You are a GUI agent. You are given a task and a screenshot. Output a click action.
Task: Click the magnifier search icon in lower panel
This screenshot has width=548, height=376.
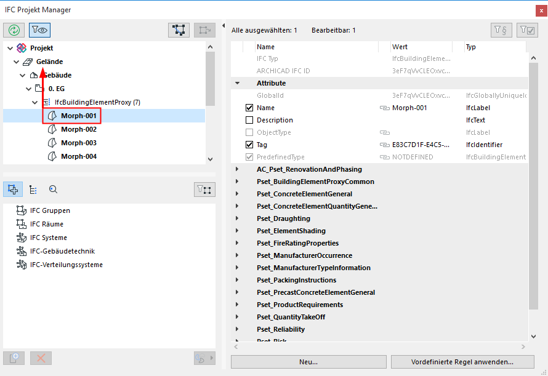(x=53, y=190)
